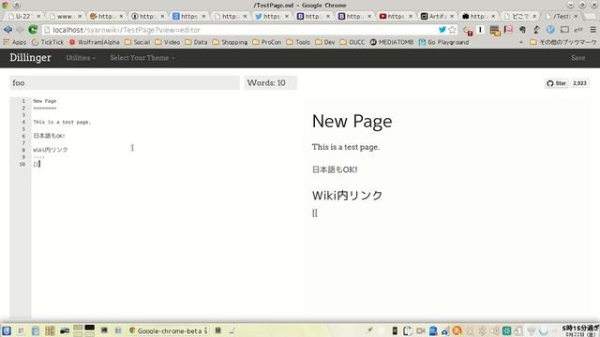Click the 'Words: 10' counter

[271, 83]
